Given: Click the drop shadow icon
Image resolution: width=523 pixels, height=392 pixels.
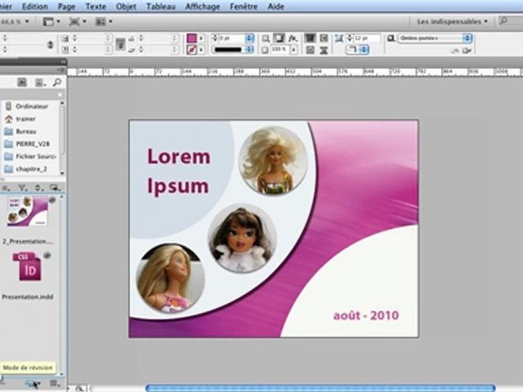Looking at the screenshot, I should click(x=279, y=38).
